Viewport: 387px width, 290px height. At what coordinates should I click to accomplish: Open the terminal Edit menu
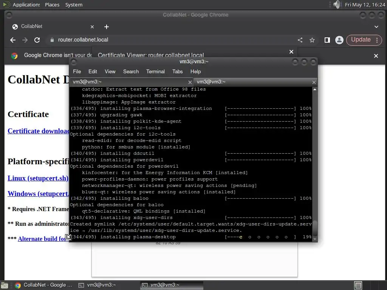click(93, 71)
